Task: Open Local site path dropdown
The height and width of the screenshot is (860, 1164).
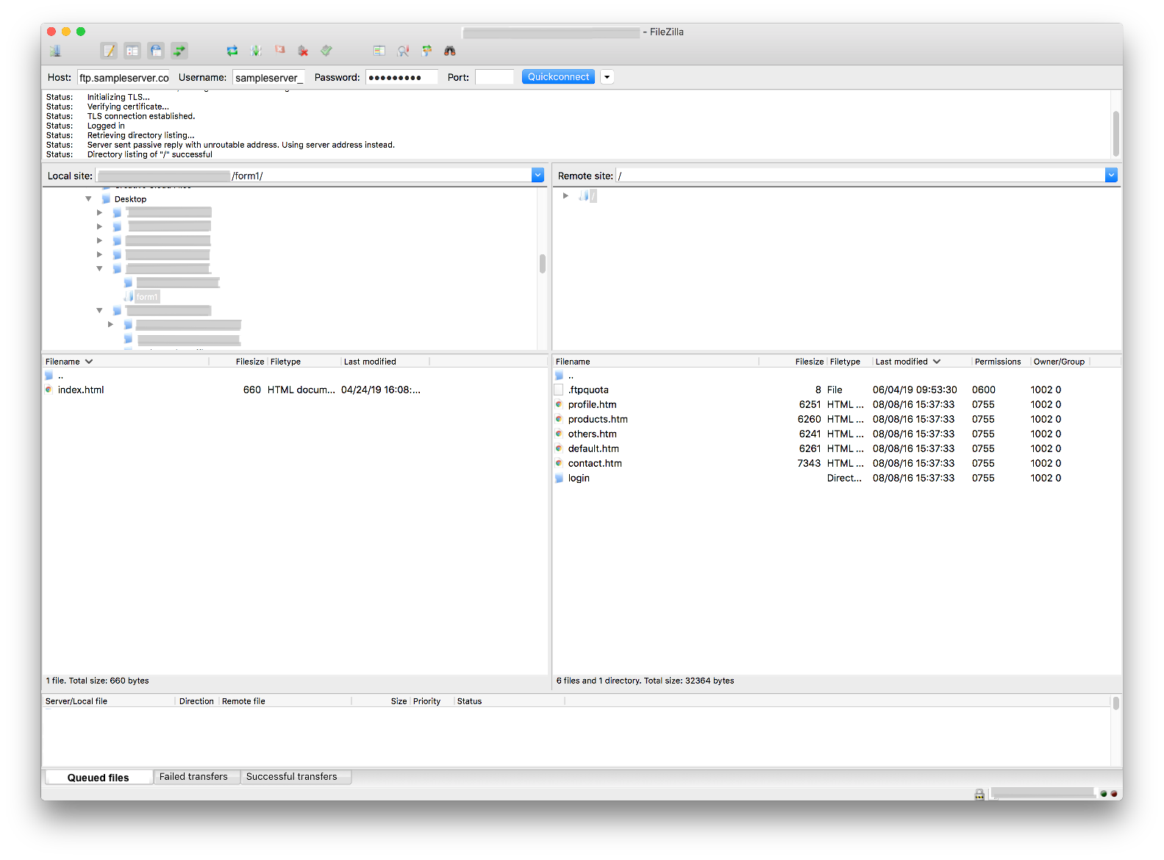Action: [538, 175]
